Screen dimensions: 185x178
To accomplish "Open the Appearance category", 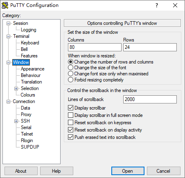I will pos(32,69).
